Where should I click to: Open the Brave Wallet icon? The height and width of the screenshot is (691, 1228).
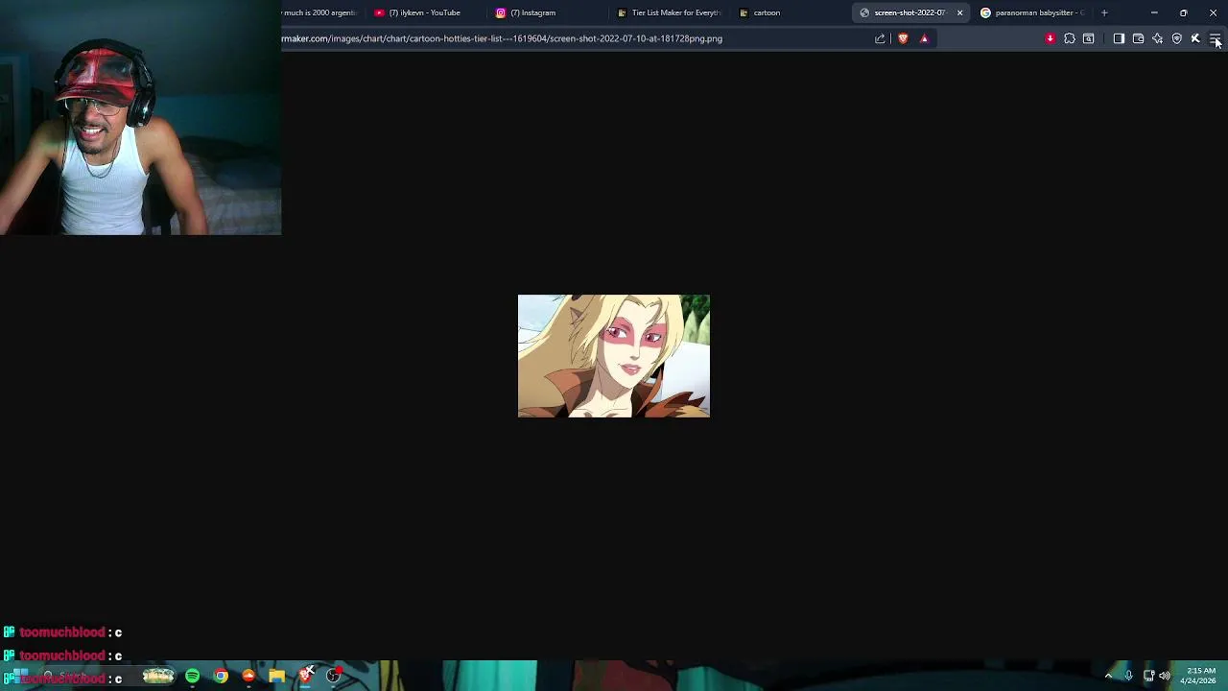(1138, 38)
